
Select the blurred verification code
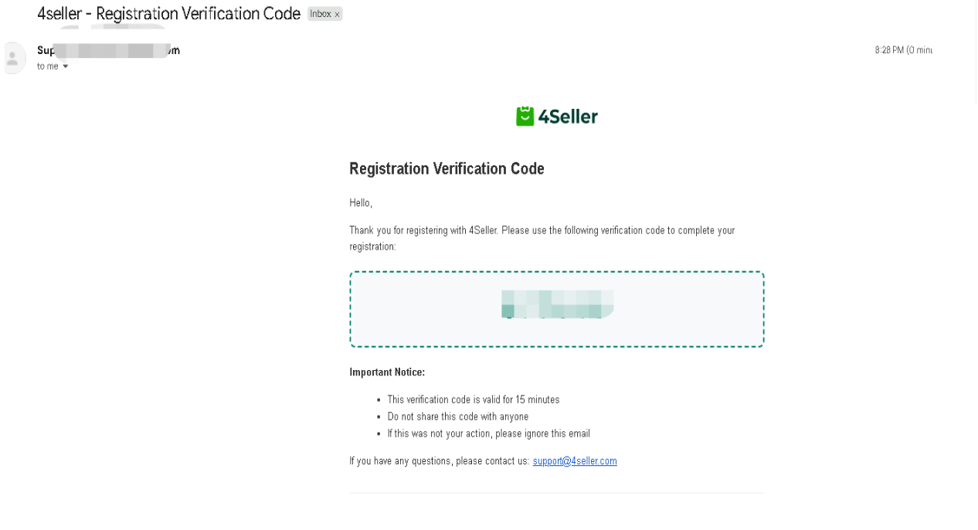tap(557, 304)
